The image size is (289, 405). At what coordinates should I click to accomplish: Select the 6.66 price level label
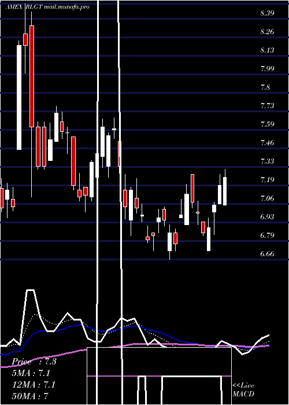click(267, 254)
